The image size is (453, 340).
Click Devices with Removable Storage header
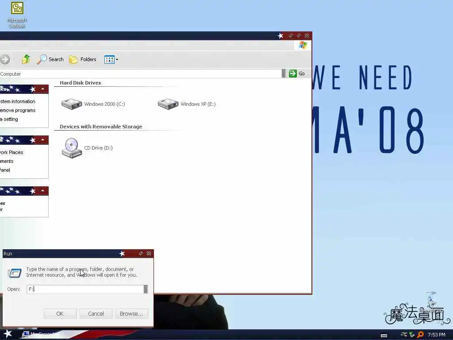click(101, 127)
